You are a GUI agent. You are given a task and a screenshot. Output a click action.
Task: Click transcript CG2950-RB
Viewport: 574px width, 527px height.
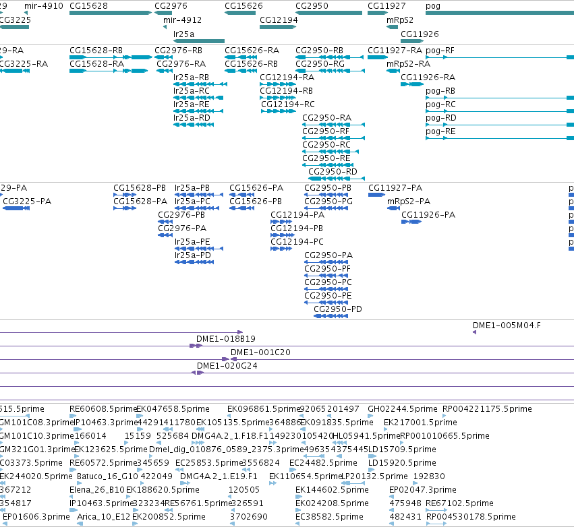329,57
